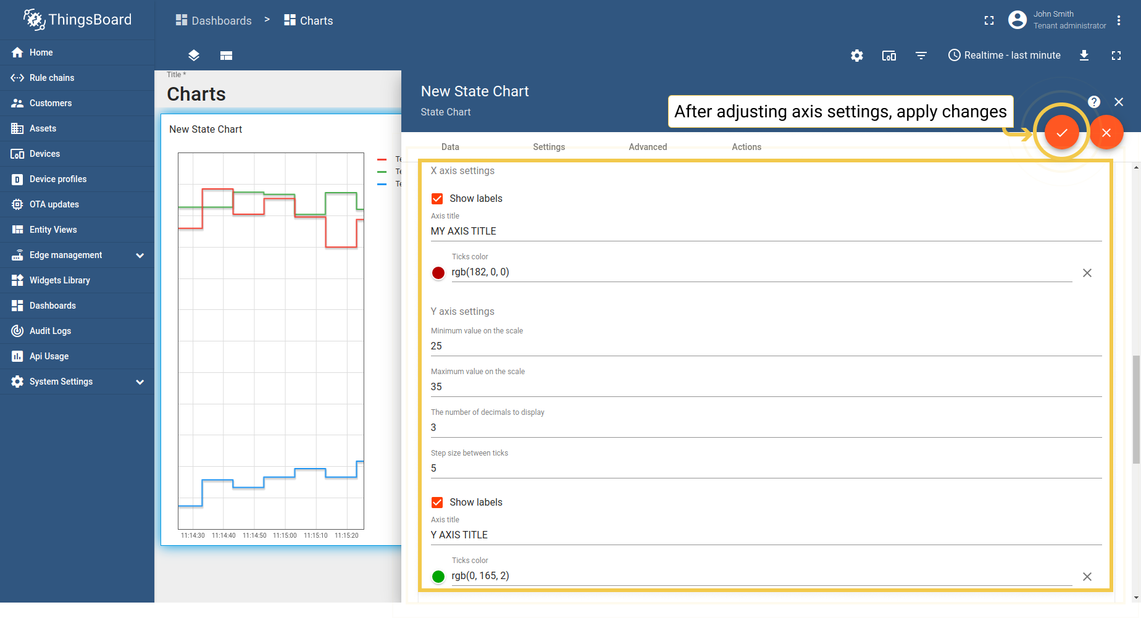Click the export dashboard download icon
The image size is (1141, 618).
1084,56
